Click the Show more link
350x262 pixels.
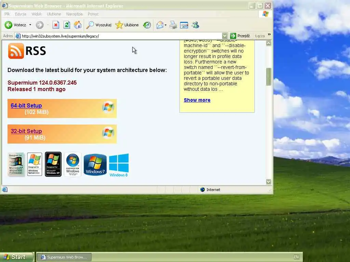point(197,100)
